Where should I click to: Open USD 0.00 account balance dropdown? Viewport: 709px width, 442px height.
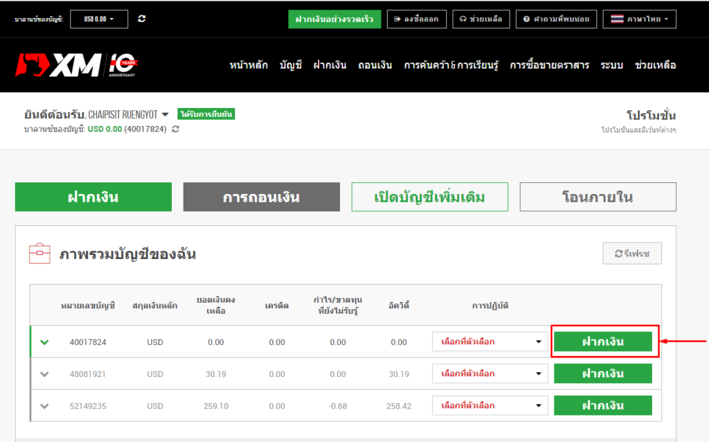(99, 19)
